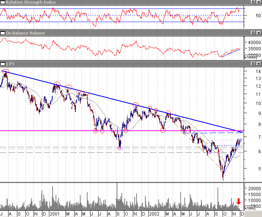
Task: Click the 15000 volume scale label
Action: (254, 195)
